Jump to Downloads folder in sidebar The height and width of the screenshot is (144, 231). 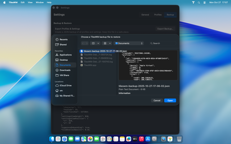(63, 70)
